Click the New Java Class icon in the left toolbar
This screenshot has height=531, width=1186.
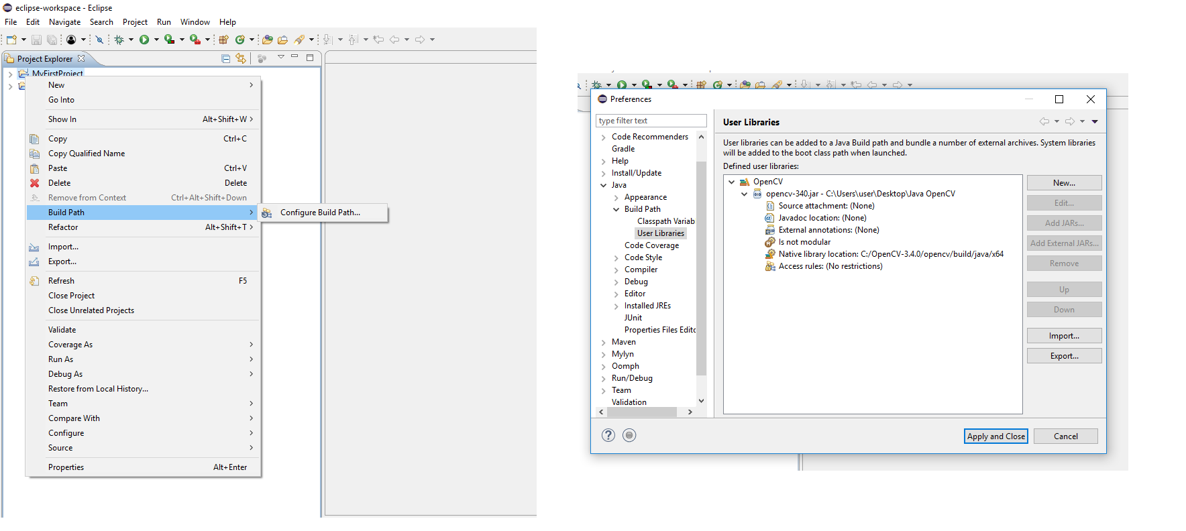click(239, 40)
